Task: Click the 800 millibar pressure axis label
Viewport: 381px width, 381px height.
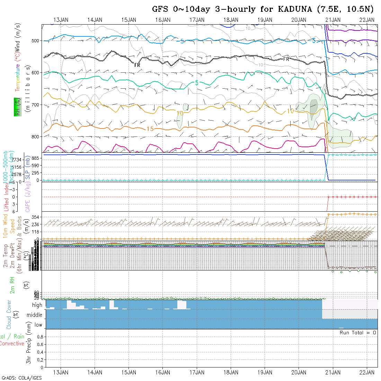Action: coord(36,136)
